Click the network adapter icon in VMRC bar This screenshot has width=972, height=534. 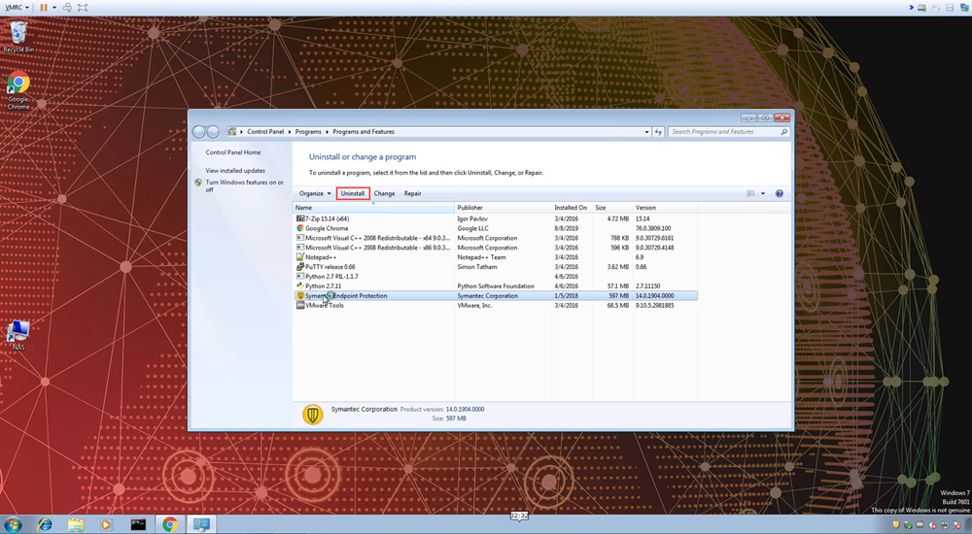964,8
